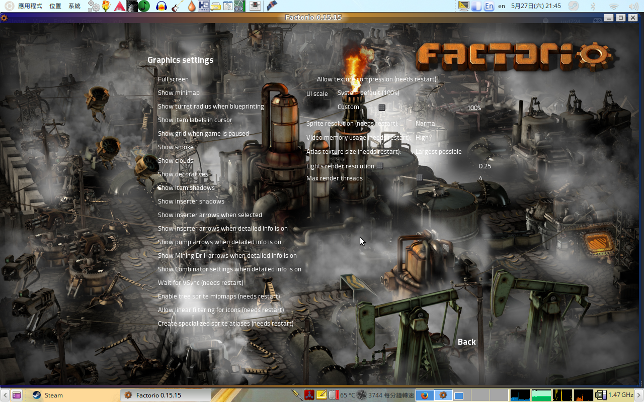Toggle the Show clouds option
The image size is (644, 402).
176,161
